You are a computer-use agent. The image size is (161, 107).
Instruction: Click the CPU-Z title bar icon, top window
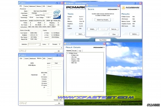coord(20,3)
